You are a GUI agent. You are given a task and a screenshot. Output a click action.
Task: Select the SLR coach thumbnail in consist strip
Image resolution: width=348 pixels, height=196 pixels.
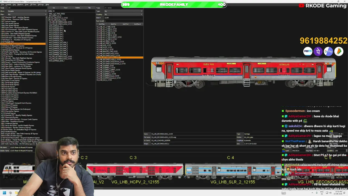point(233,170)
